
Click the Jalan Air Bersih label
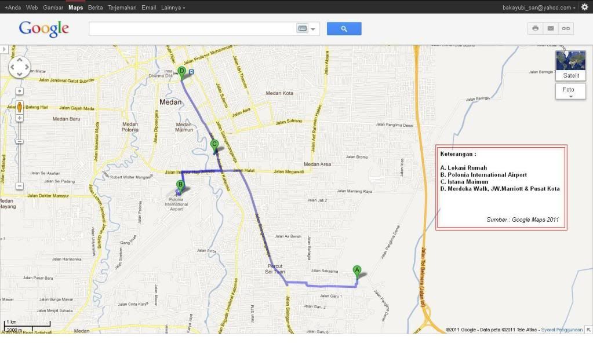288,236
